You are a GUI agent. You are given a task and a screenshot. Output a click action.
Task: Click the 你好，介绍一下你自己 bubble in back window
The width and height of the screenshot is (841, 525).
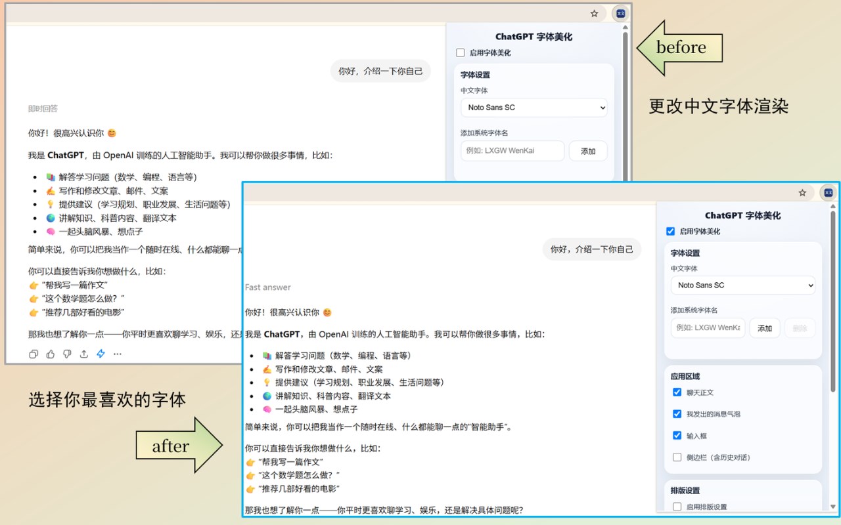click(x=380, y=71)
